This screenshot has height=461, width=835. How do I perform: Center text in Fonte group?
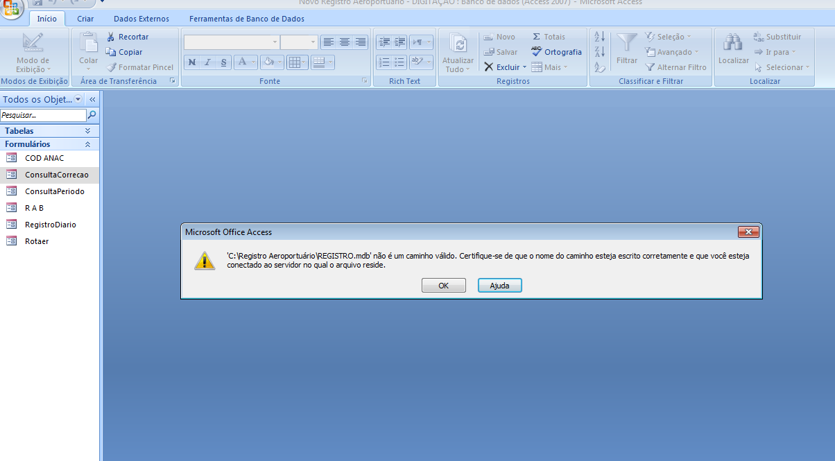click(x=345, y=42)
